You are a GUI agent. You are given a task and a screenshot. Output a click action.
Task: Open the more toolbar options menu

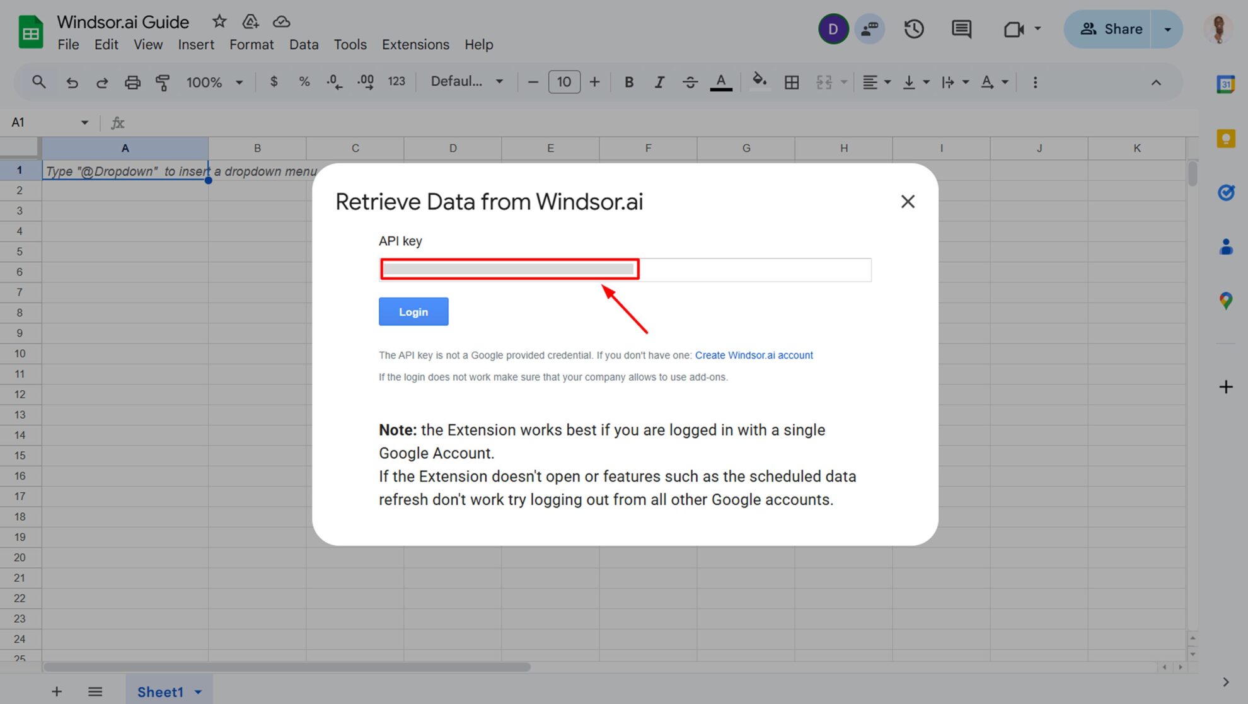point(1035,82)
